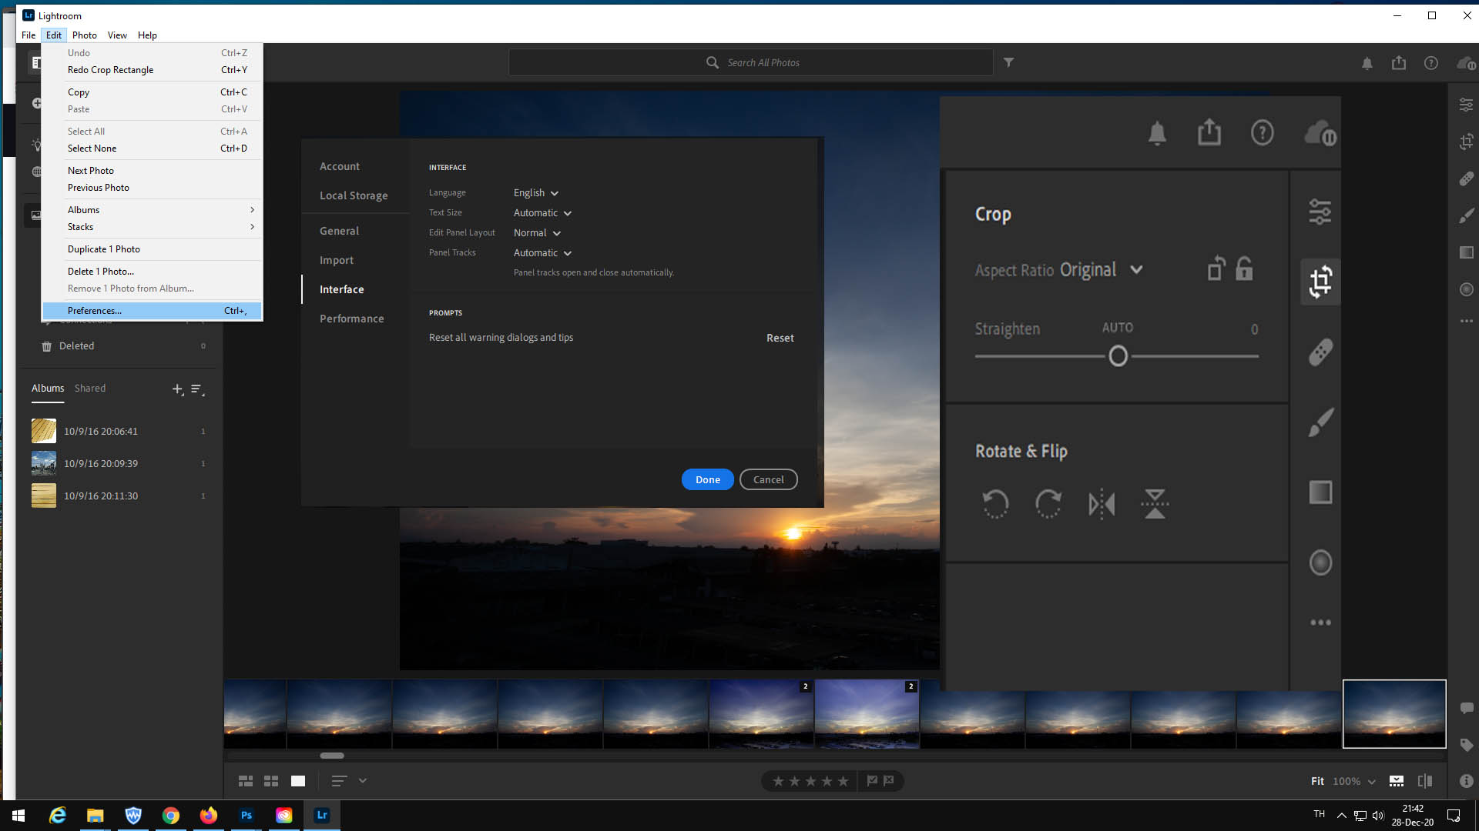Select the Crop tool in right sidebar
1479x831 pixels.
click(1466, 142)
